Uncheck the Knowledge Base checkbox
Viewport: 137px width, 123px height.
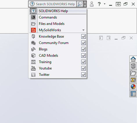[84, 36]
